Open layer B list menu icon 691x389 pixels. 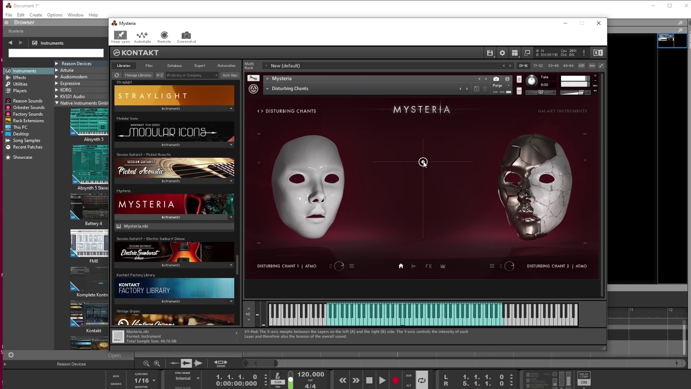click(x=492, y=266)
